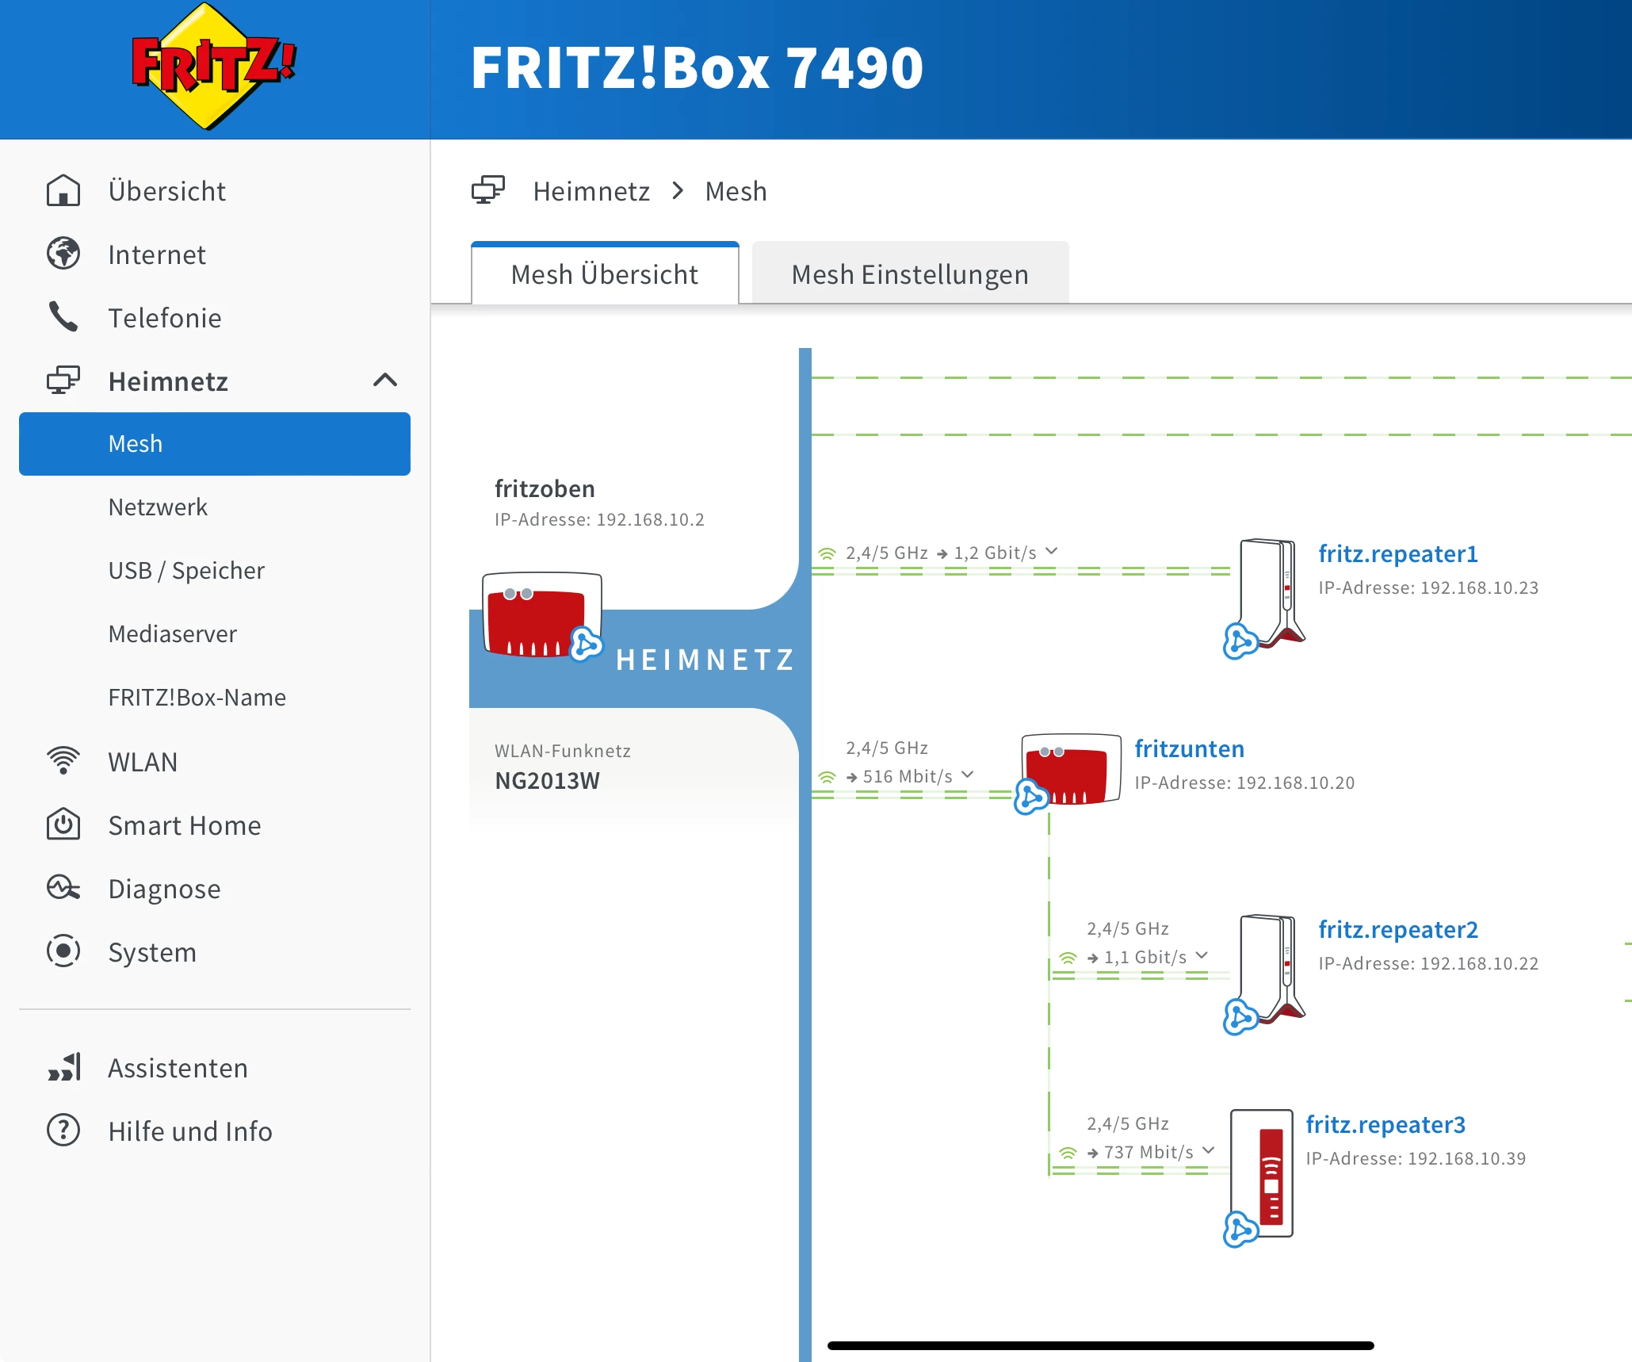The image size is (1632, 1362).
Task: Expand the 737 Mbit/s connection details
Action: (x=1209, y=1150)
